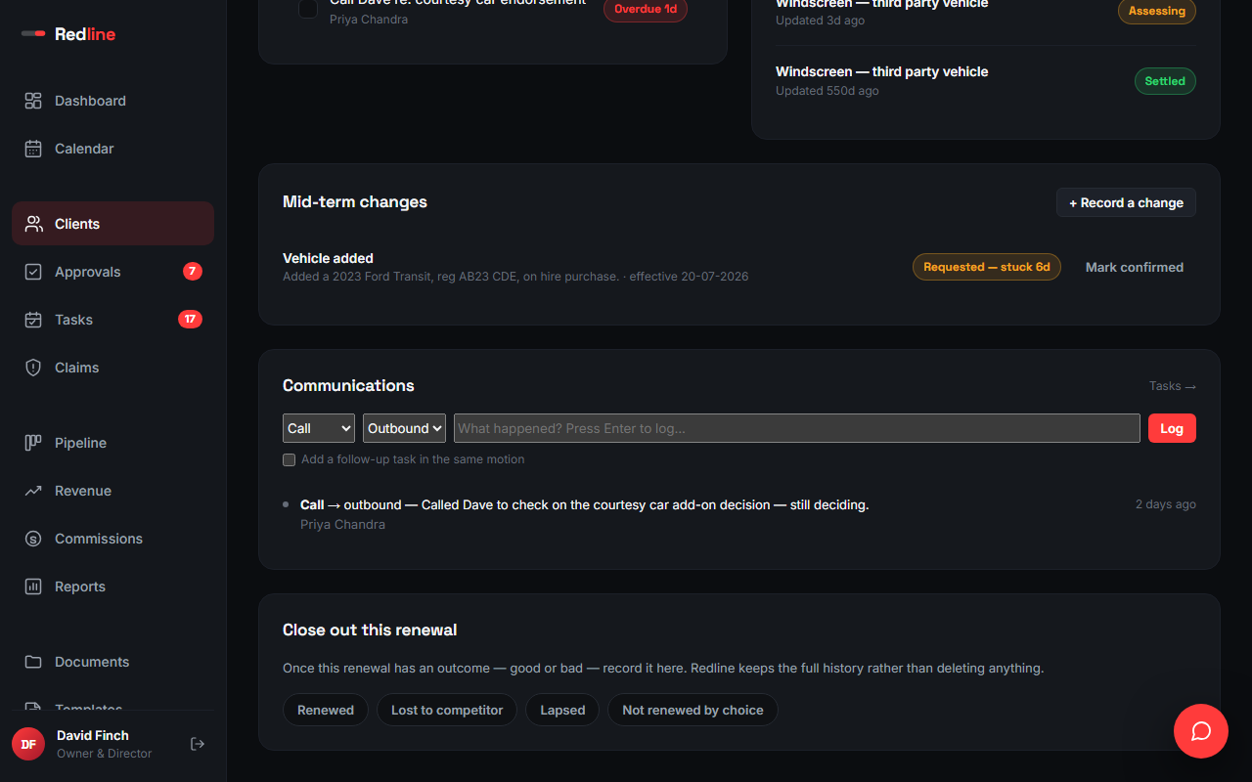The image size is (1252, 782).
Task: Click the Calendar icon in sidebar
Action: [x=33, y=149]
